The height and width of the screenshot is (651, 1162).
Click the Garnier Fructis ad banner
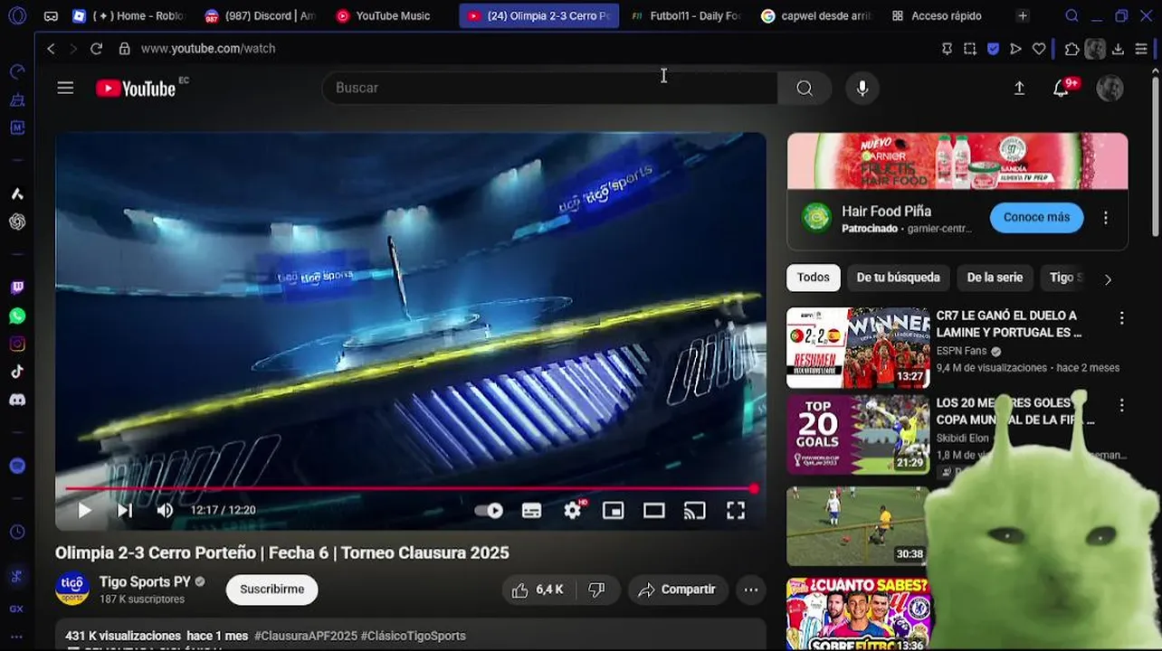[957, 161]
